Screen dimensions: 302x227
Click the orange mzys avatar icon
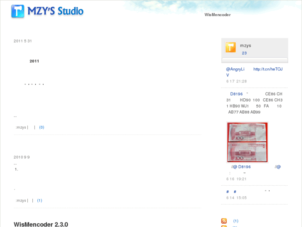(x=231, y=47)
